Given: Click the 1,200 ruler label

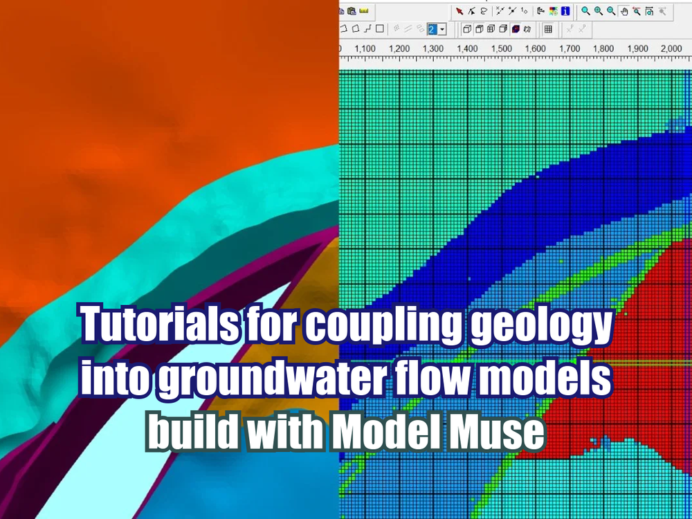Looking at the screenshot, I should 399,48.
